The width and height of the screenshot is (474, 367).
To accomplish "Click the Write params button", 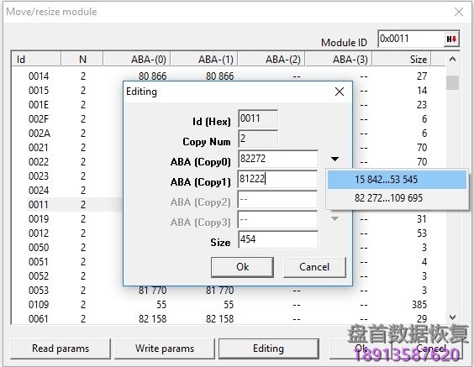I will click(x=165, y=349).
